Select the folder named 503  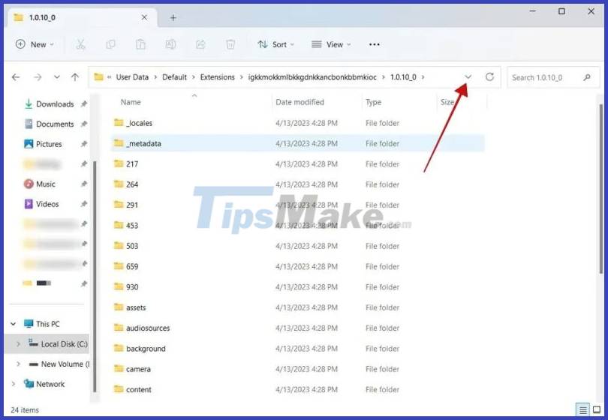[298, 246]
